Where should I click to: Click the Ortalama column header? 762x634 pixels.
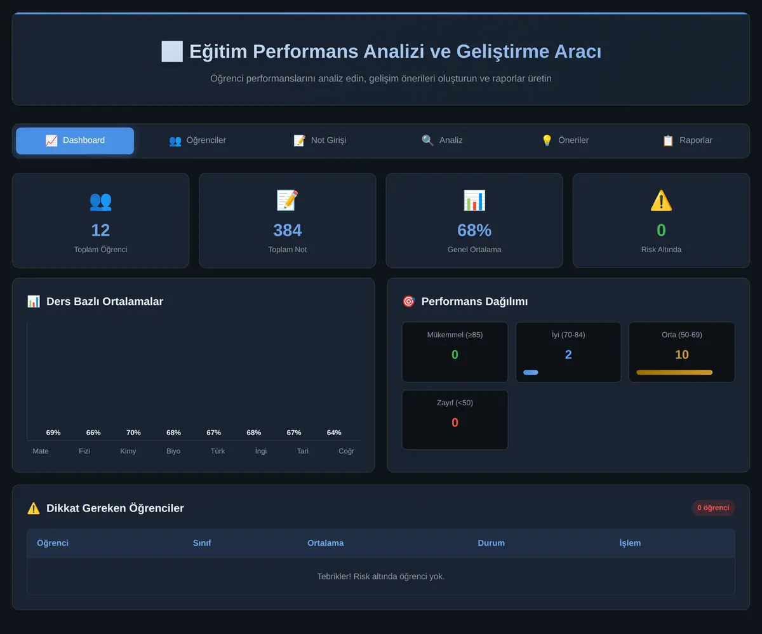pyautogui.click(x=326, y=543)
